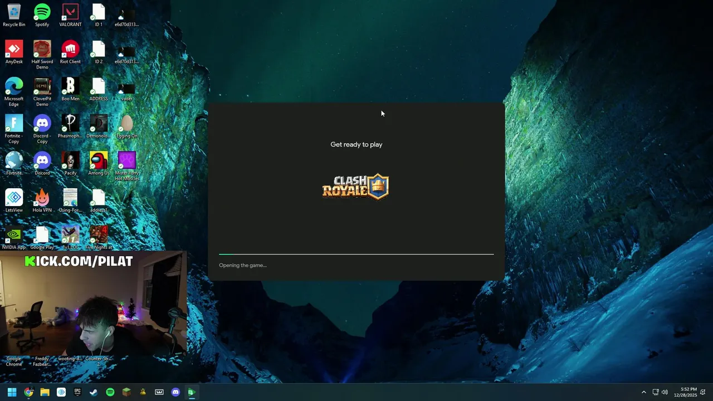Image resolution: width=713 pixels, height=401 pixels.
Task: Click the LetsView taskbar icon
Action: point(61,392)
